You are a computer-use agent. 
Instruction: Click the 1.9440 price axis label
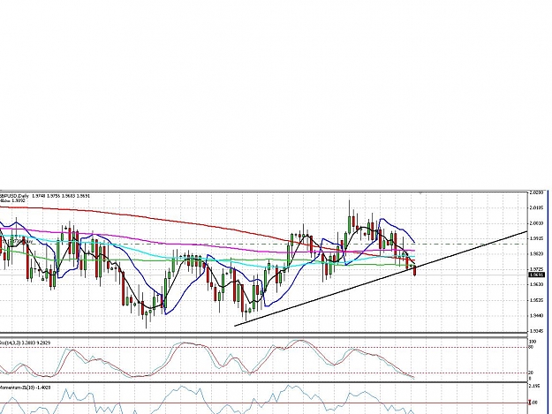(x=536, y=315)
